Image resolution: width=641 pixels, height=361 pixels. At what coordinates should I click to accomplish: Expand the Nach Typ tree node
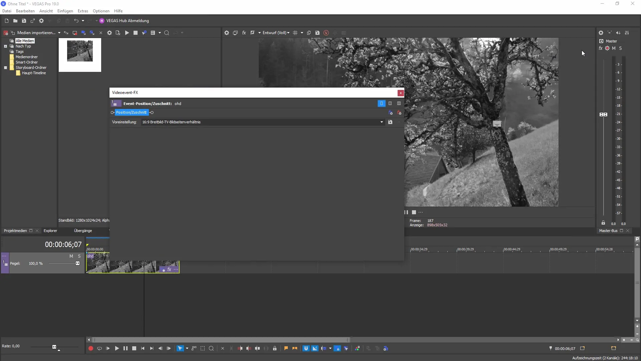pos(5,46)
